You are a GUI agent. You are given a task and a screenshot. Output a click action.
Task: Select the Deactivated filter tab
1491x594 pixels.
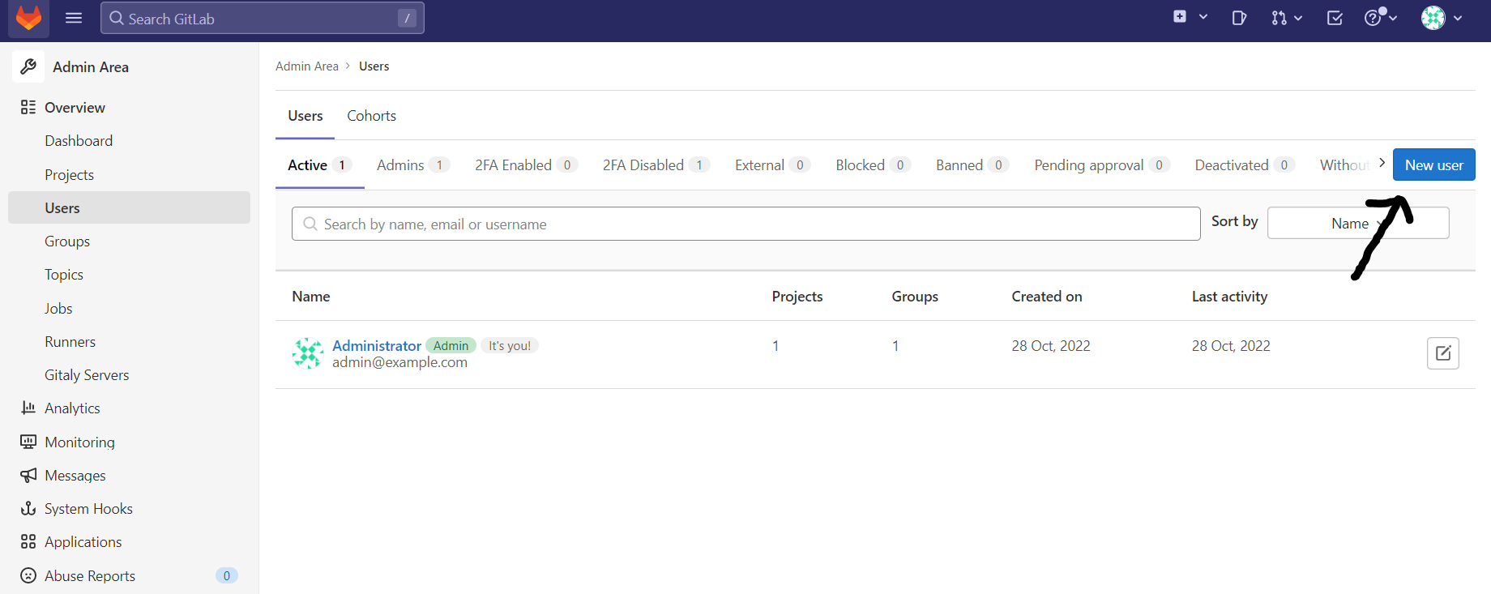(1245, 165)
